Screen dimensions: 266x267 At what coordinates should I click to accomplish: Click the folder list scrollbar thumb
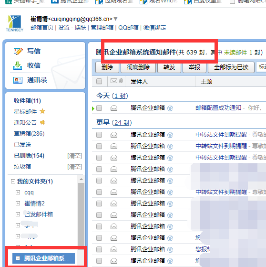(81, 214)
